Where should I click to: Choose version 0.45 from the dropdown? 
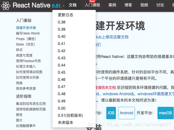[62, 72]
